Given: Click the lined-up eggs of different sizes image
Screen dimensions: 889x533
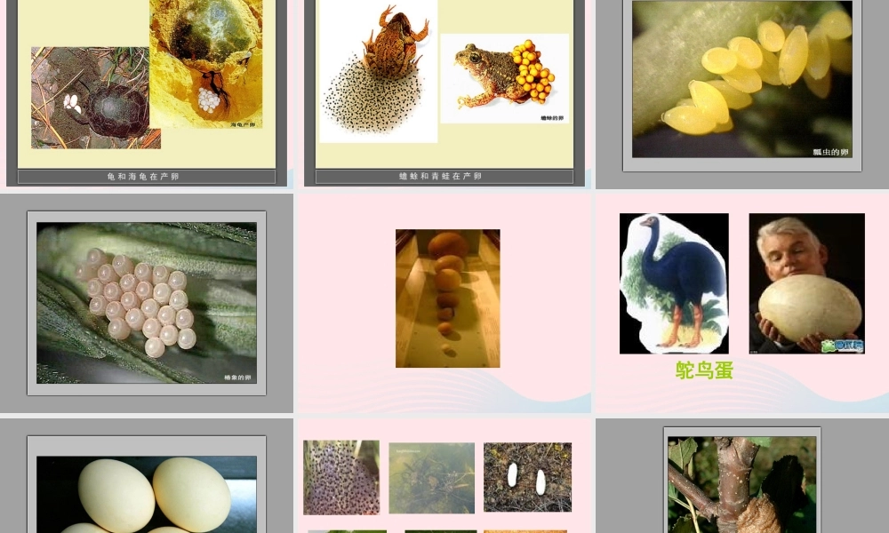Looking at the screenshot, I should [447, 298].
